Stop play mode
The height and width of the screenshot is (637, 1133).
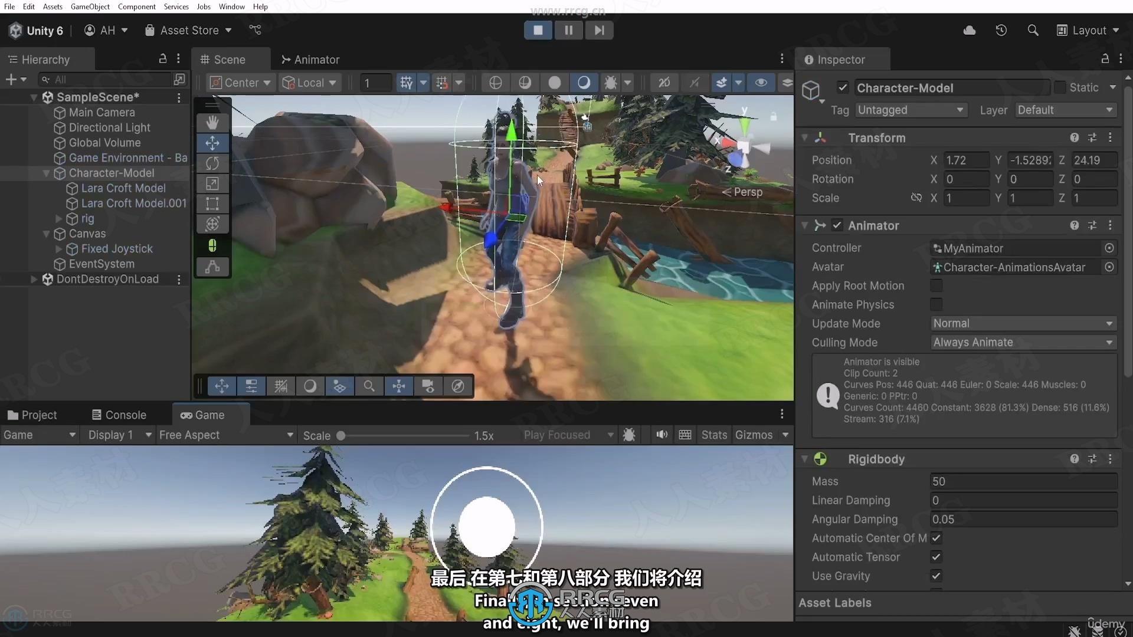(538, 30)
